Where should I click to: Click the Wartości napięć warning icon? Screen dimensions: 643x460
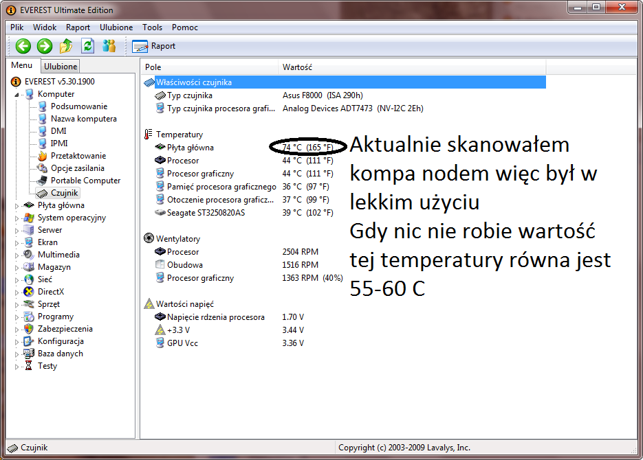point(149,303)
